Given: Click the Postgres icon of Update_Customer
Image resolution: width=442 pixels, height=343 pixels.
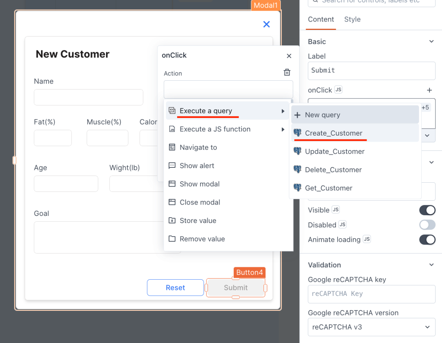Looking at the screenshot, I should tap(297, 151).
